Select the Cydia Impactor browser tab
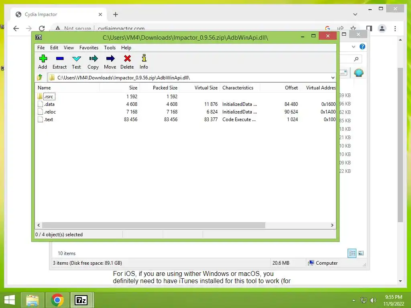 [x=59, y=14]
